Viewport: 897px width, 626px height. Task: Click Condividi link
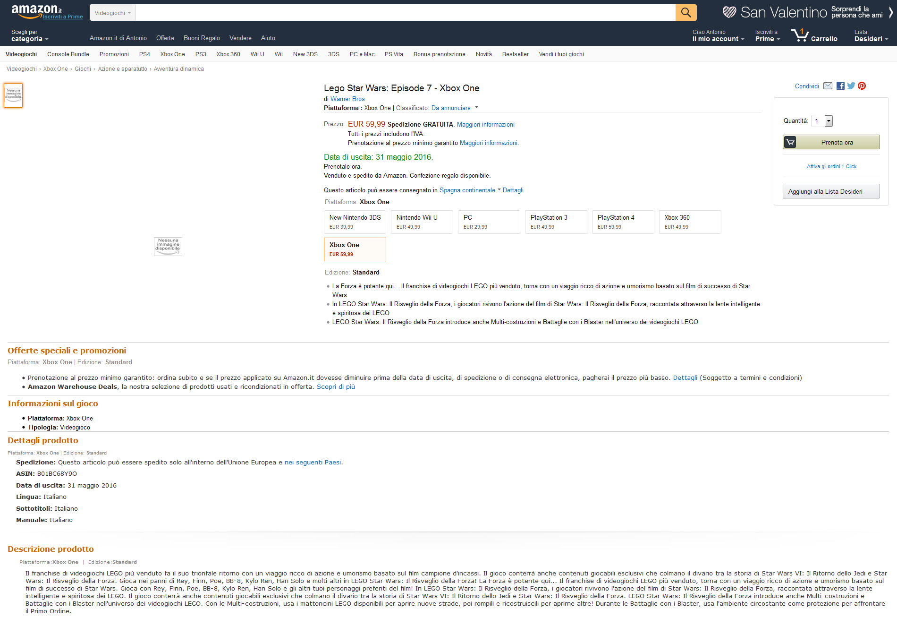click(807, 86)
